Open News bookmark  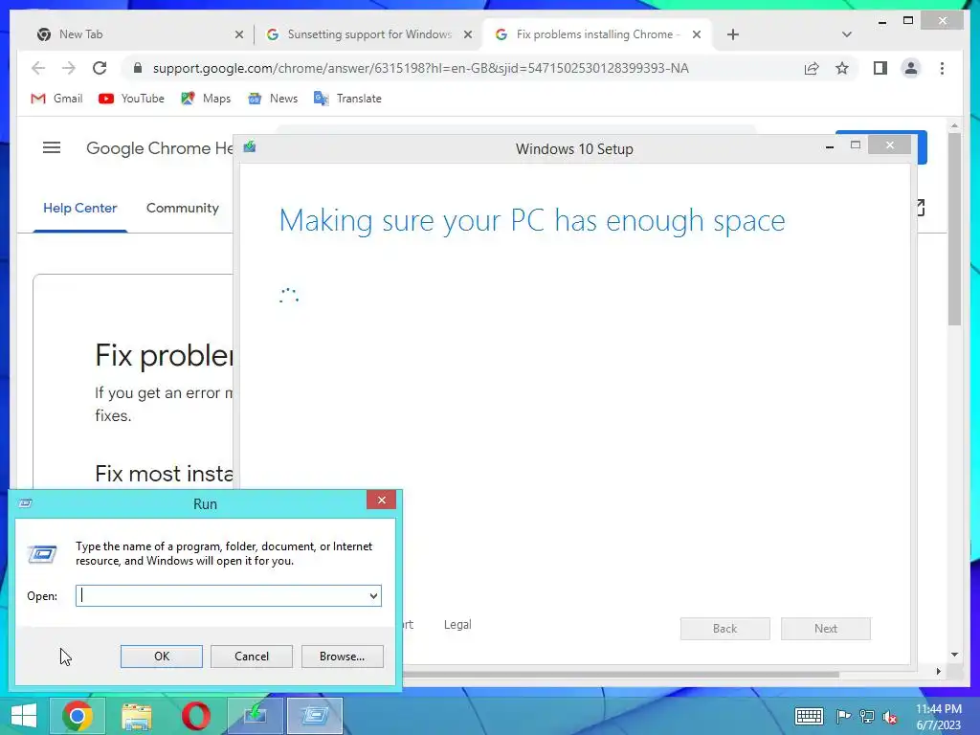(273, 99)
